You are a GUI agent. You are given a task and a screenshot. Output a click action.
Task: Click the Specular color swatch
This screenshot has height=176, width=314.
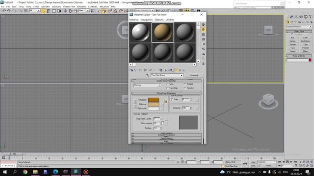(x=154, y=109)
